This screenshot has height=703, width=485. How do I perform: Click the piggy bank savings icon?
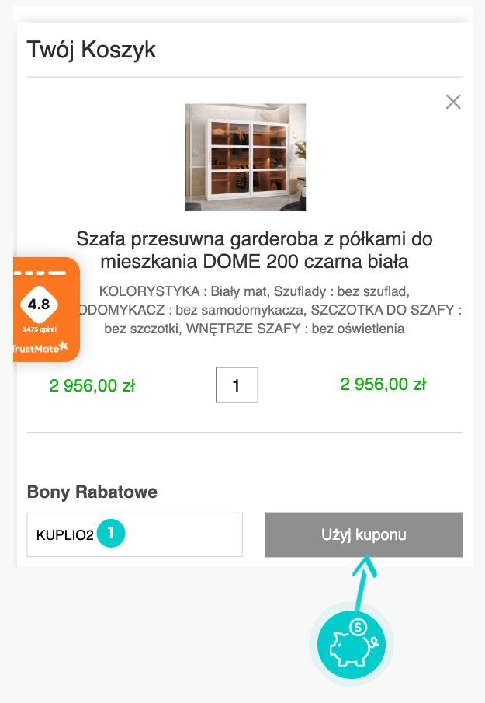(349, 646)
